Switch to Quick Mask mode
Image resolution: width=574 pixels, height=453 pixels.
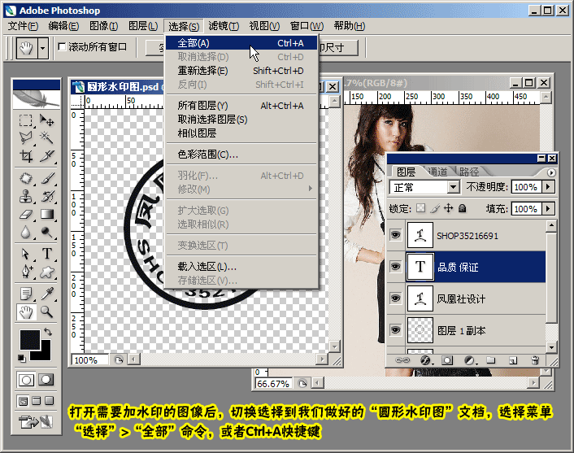point(46,379)
